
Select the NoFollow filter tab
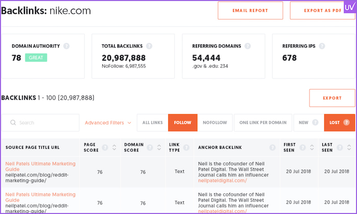pos(215,123)
